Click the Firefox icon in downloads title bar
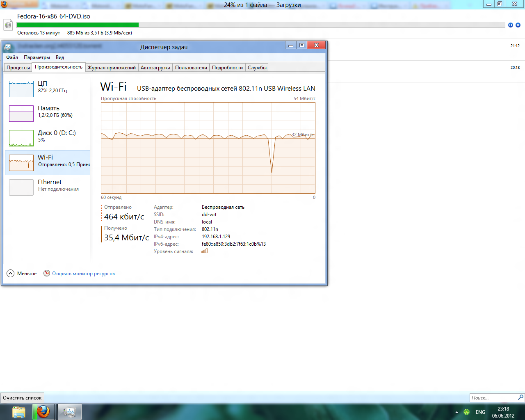The width and height of the screenshot is (525, 420). pos(4,5)
